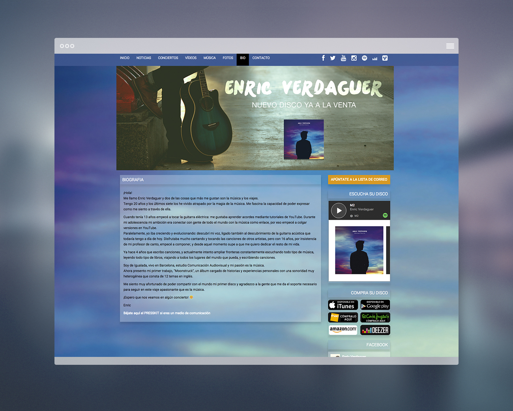Screen dimensions: 513x411
Task: Click the COMPRA SU DISCO heading
Action: click(369, 293)
